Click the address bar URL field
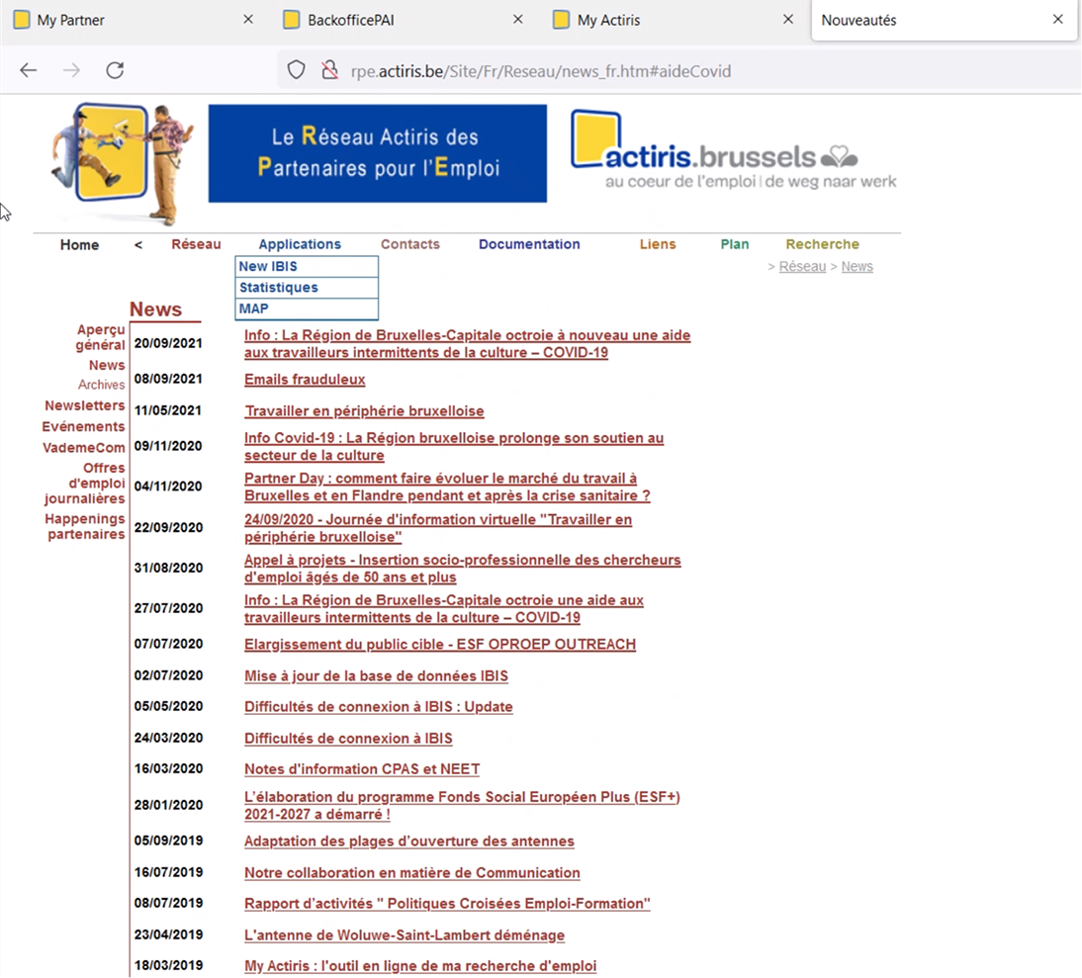The height and width of the screenshot is (978, 1082). point(540,71)
